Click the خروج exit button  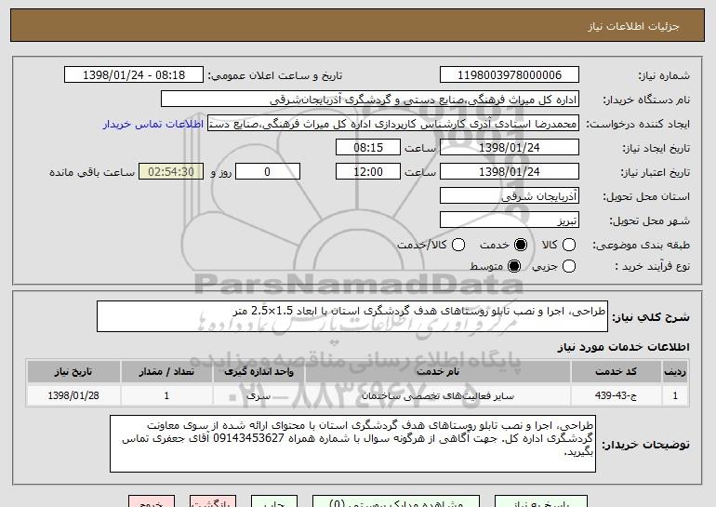152,502
